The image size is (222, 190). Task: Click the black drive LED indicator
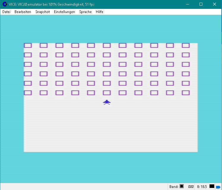point(212,186)
